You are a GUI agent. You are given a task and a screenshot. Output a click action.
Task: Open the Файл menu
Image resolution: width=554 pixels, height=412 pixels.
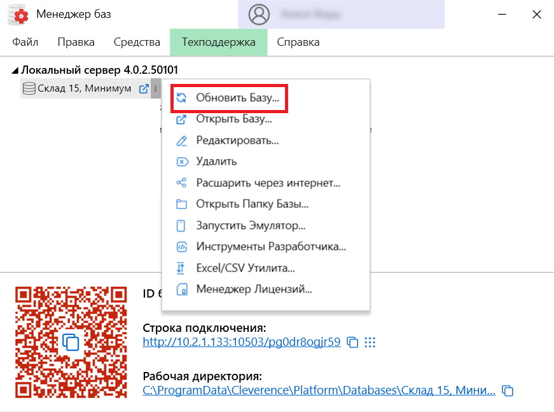[25, 42]
